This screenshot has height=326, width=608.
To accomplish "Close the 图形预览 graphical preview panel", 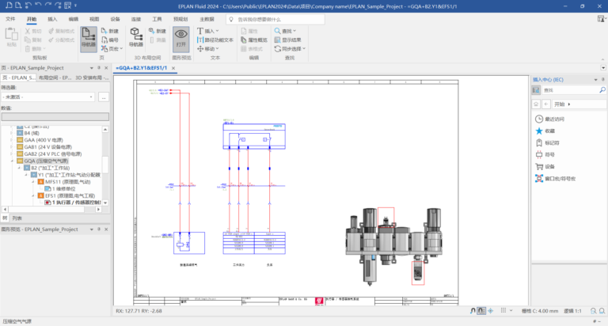I will 106,229.
